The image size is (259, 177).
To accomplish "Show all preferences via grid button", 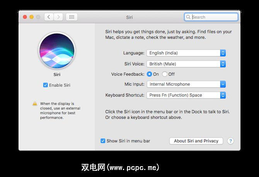I will point(72,17).
